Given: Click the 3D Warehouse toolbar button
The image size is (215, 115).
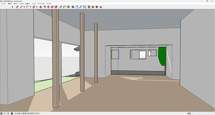Looking at the screenshot, I should [93, 7].
